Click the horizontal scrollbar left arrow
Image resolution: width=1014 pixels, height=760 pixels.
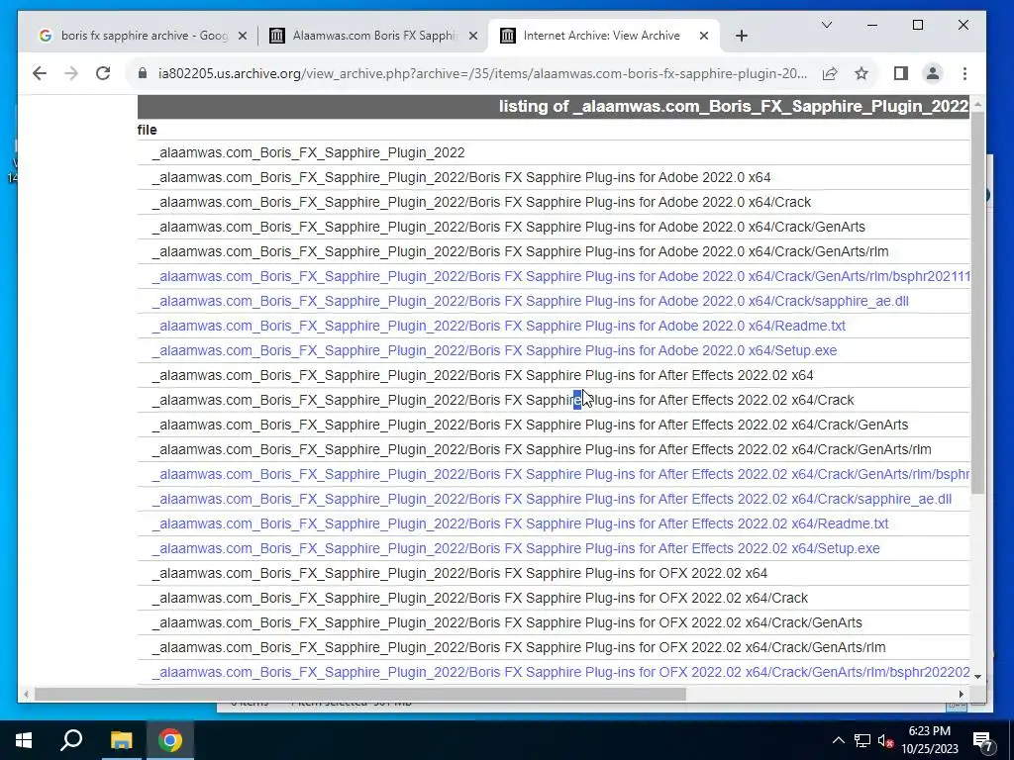coord(26,694)
